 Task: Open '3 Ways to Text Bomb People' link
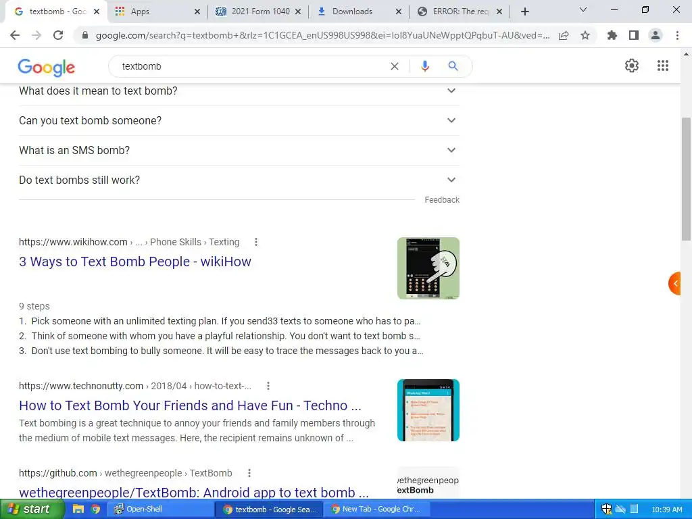point(135,262)
